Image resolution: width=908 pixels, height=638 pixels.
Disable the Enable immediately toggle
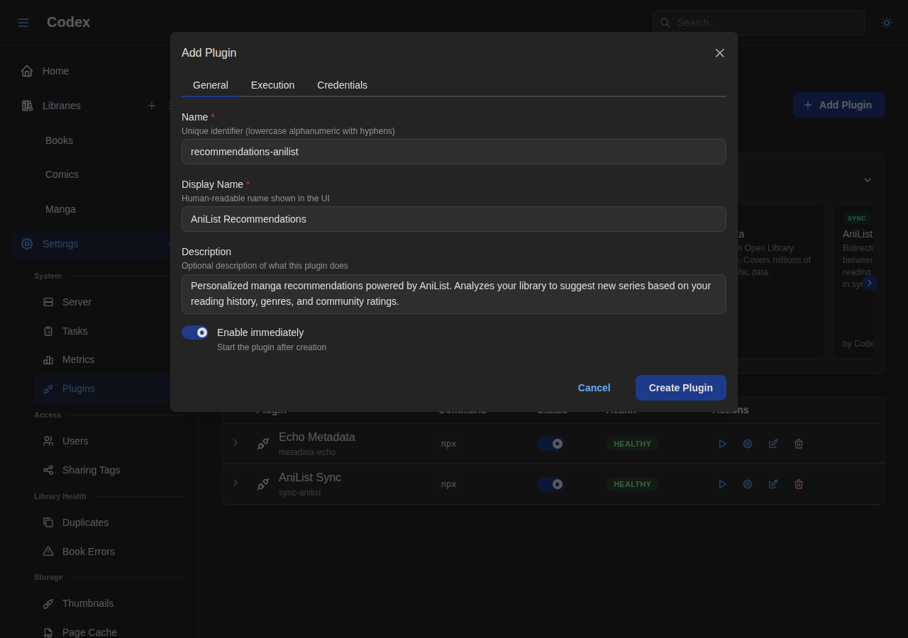[194, 332]
